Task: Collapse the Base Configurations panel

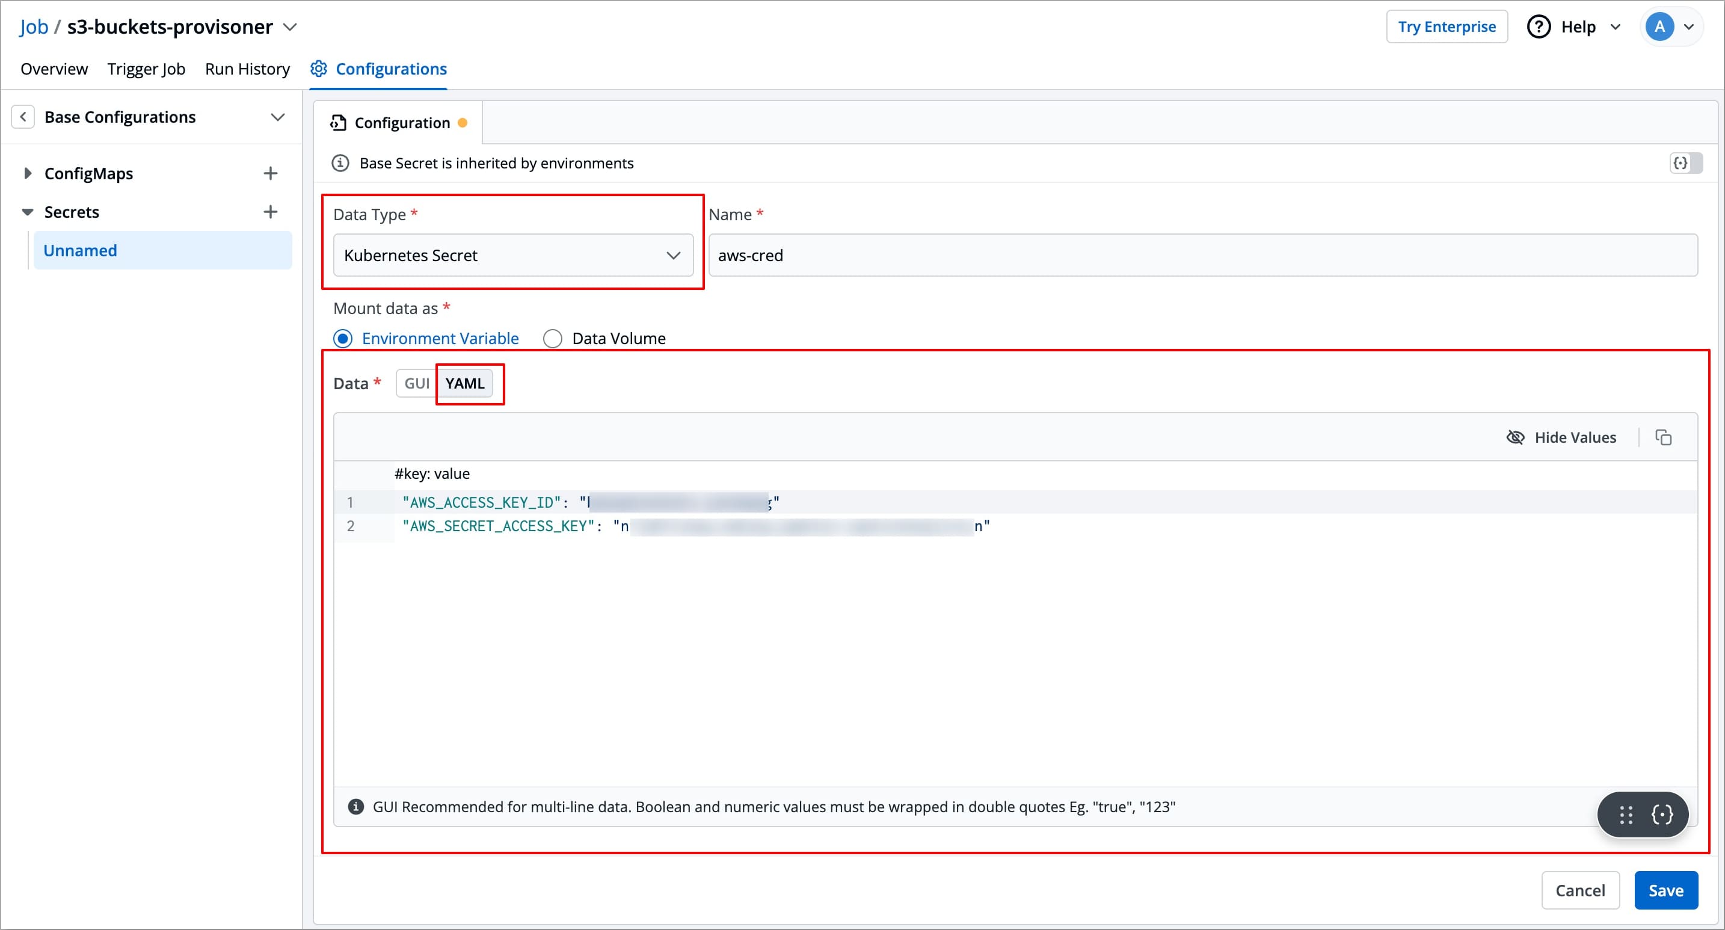Action: pos(278,117)
